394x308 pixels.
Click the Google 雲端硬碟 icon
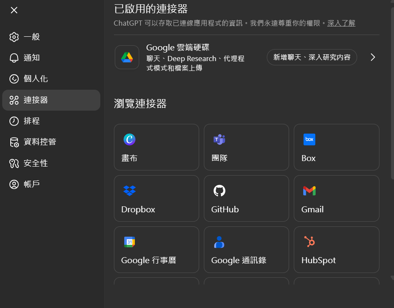[x=126, y=57]
